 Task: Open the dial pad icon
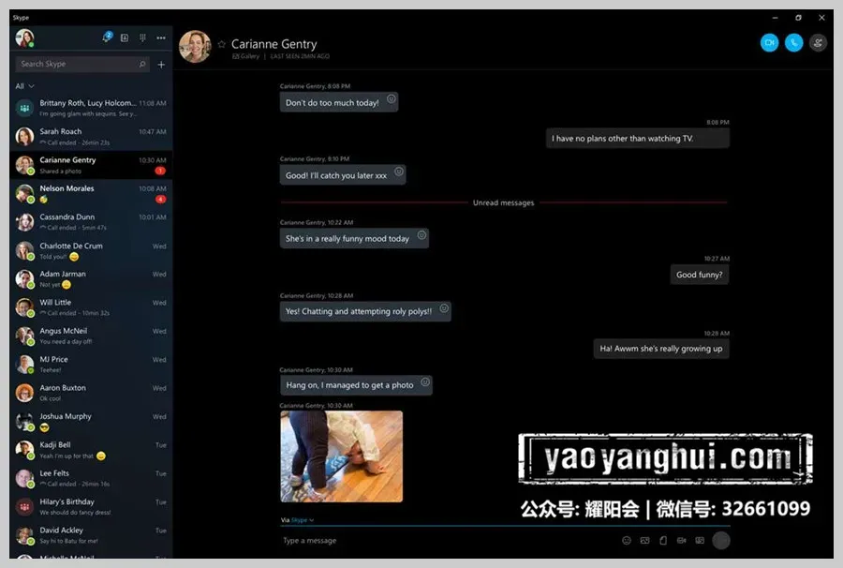coord(142,37)
